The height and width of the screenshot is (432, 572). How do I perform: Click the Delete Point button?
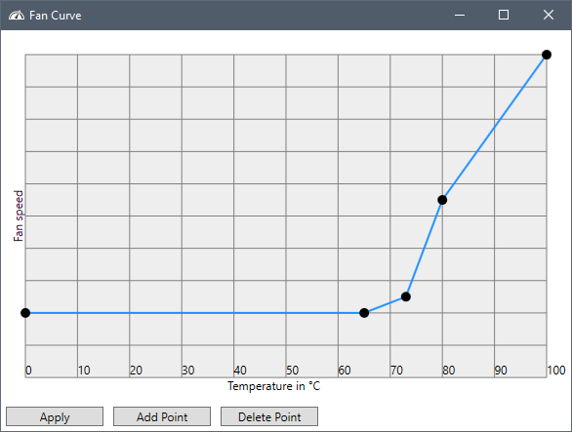point(269,416)
